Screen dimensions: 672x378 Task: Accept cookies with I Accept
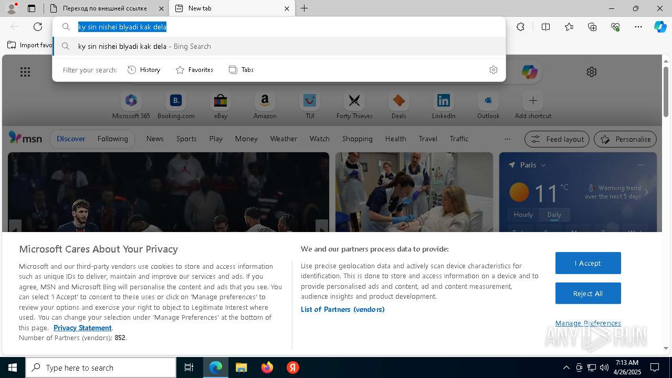[x=588, y=263]
